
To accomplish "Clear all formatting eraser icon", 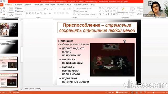I will 51,9.
